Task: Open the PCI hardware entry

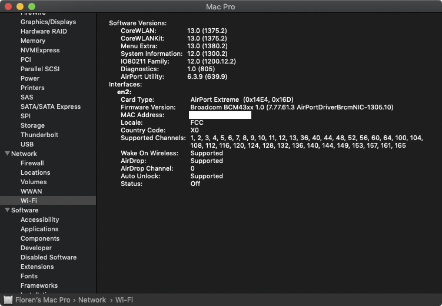Action: click(26, 59)
